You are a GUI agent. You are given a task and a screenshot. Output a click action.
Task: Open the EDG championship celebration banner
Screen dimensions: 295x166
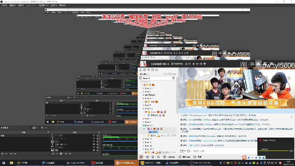click(236, 88)
